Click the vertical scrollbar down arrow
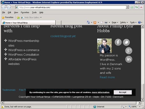This screenshot has width=145, height=109. pos(142,100)
